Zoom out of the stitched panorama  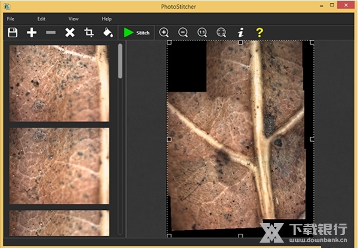click(183, 33)
